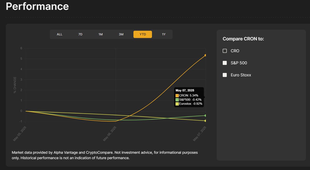Click the highlighted YTD tab
The width and height of the screenshot is (310, 170).
tap(142, 34)
